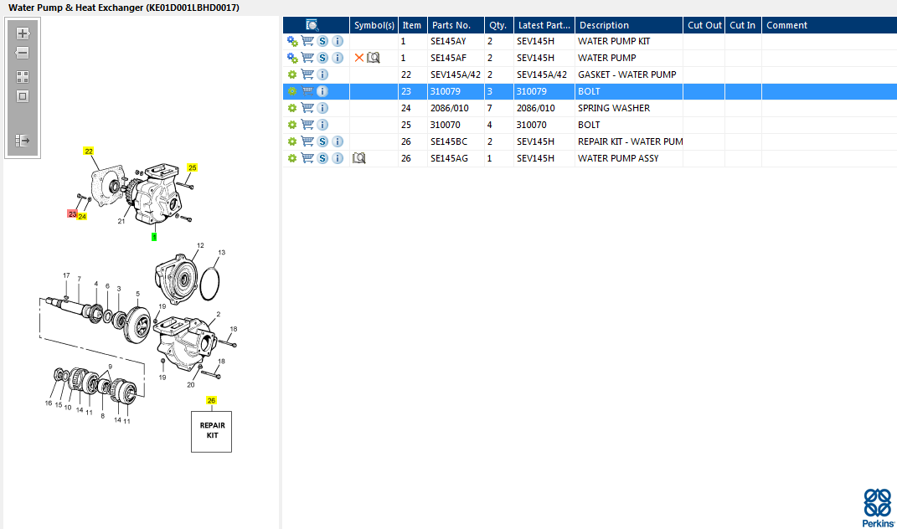
Task: Select red callout 23 on the diagram
Action: click(x=72, y=214)
